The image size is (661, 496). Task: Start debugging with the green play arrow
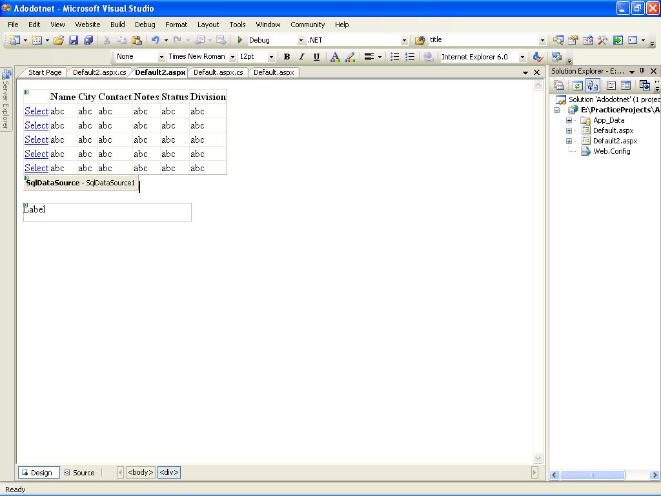[x=240, y=40]
